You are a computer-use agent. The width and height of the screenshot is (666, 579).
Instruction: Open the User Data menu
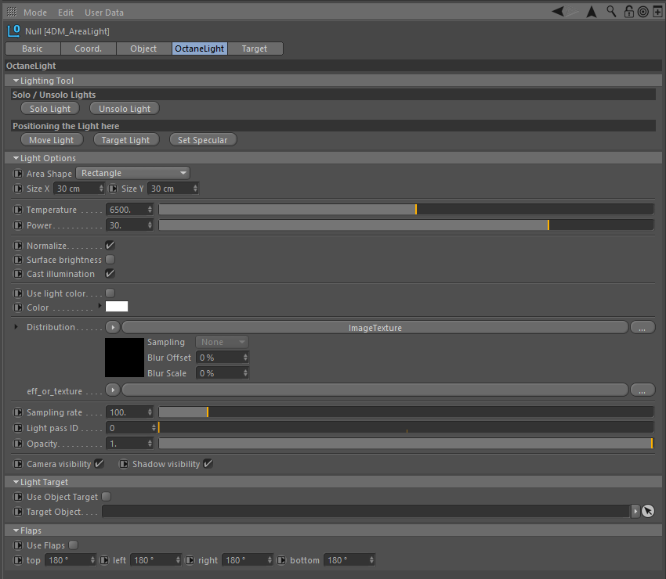104,13
